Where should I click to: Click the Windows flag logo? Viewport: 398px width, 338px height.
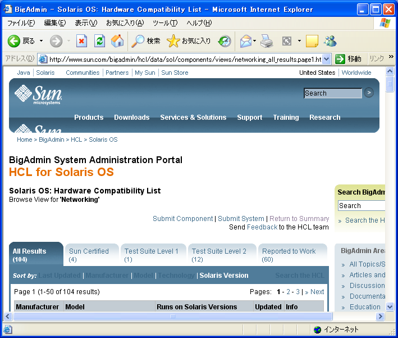[x=385, y=23]
